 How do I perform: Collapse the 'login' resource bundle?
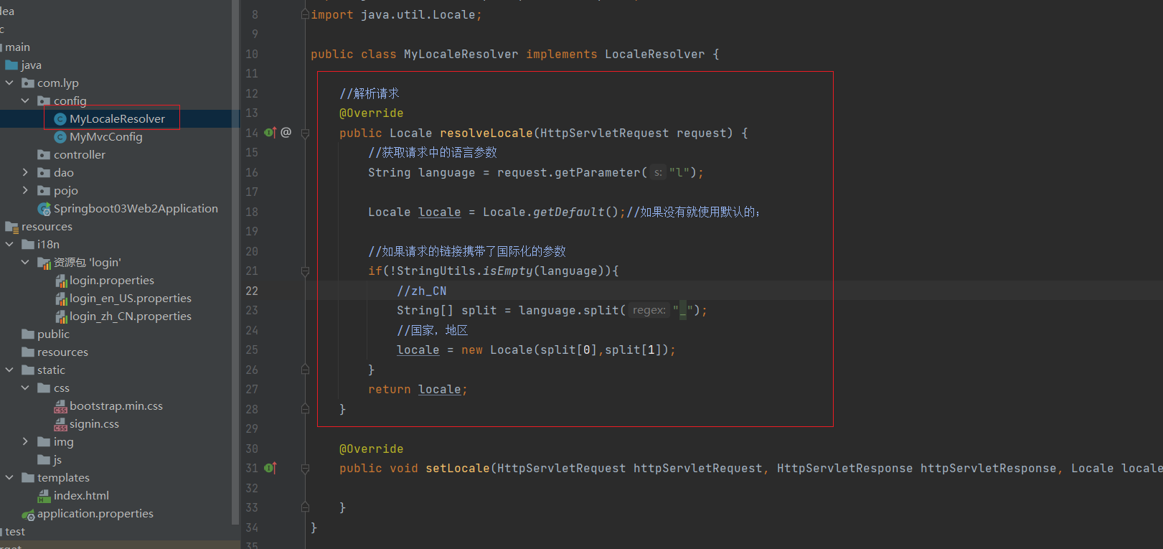25,263
